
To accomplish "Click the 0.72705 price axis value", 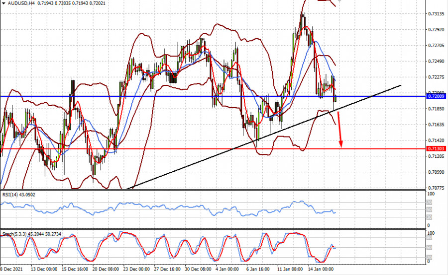I will [436, 45].
